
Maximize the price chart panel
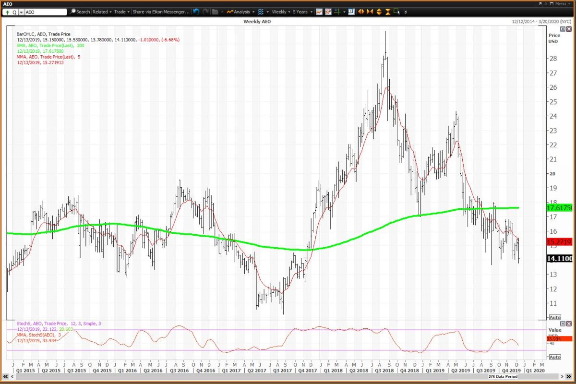563,29
